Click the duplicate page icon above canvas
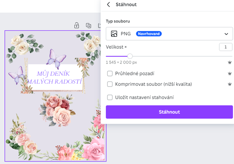Viewport: 234px width, 164px height. coord(89,25)
